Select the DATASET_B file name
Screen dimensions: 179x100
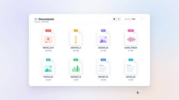point(76,77)
